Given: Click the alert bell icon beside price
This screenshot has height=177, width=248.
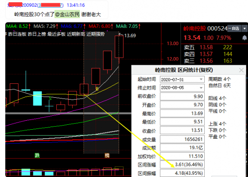Looking at the screenshot, I should click(244, 38).
